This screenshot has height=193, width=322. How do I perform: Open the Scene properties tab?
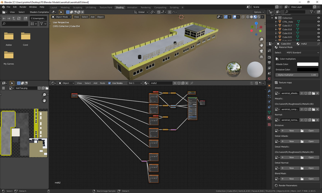click(269, 73)
